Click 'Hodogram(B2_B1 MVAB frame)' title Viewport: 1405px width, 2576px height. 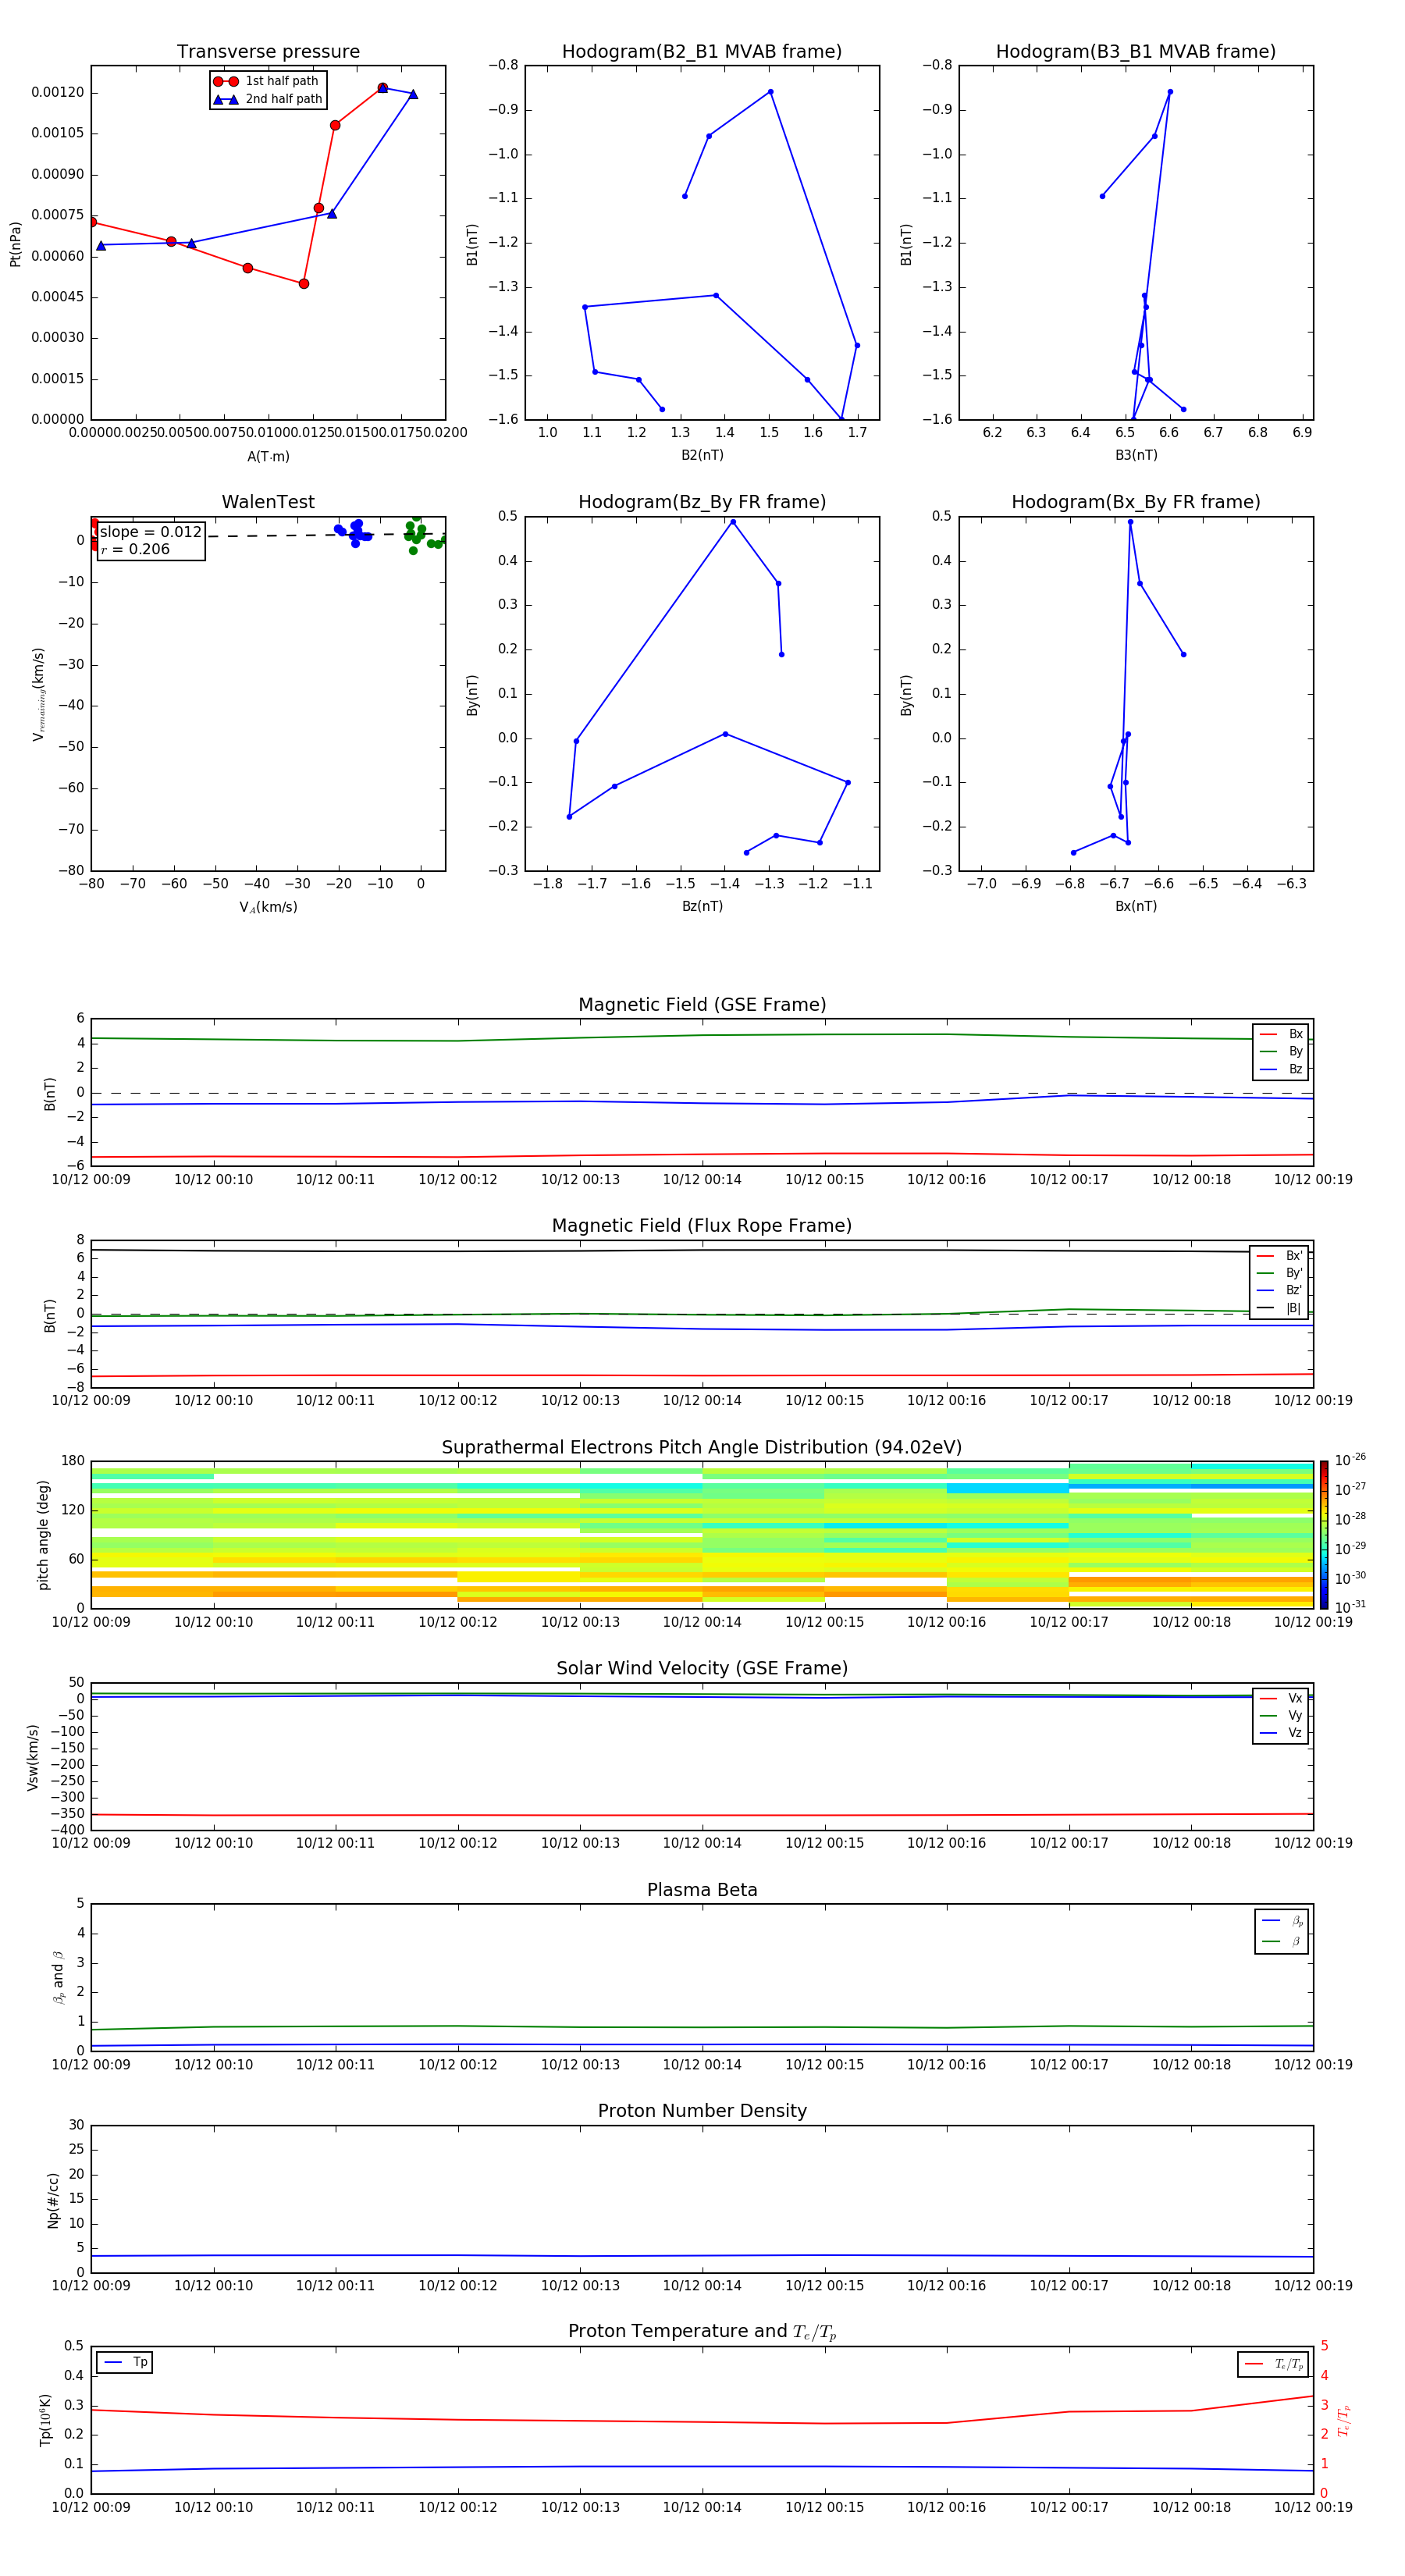point(702,52)
